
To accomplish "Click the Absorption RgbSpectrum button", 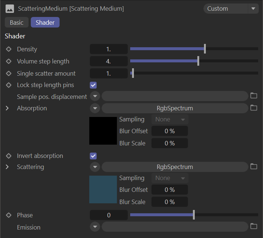I will pyautogui.click(x=174, y=108).
